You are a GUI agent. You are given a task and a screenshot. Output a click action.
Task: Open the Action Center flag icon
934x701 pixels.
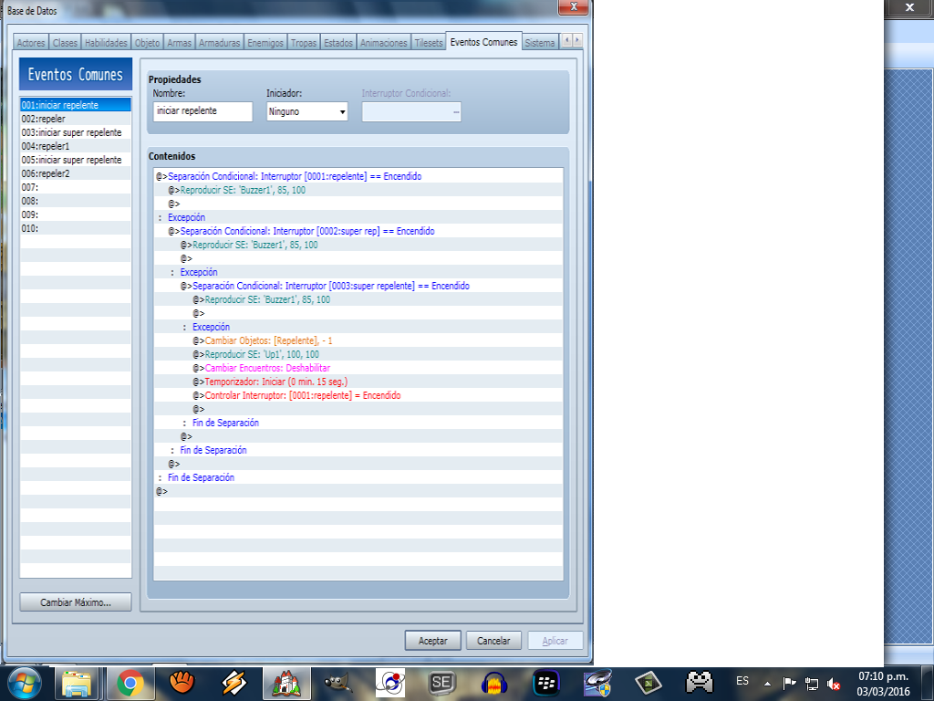tap(789, 684)
